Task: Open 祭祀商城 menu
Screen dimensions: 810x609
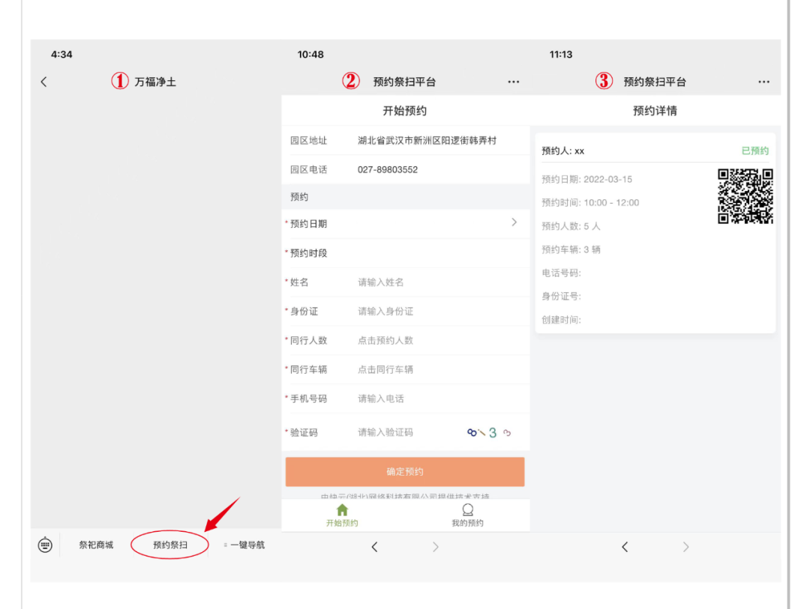Action: pos(96,545)
